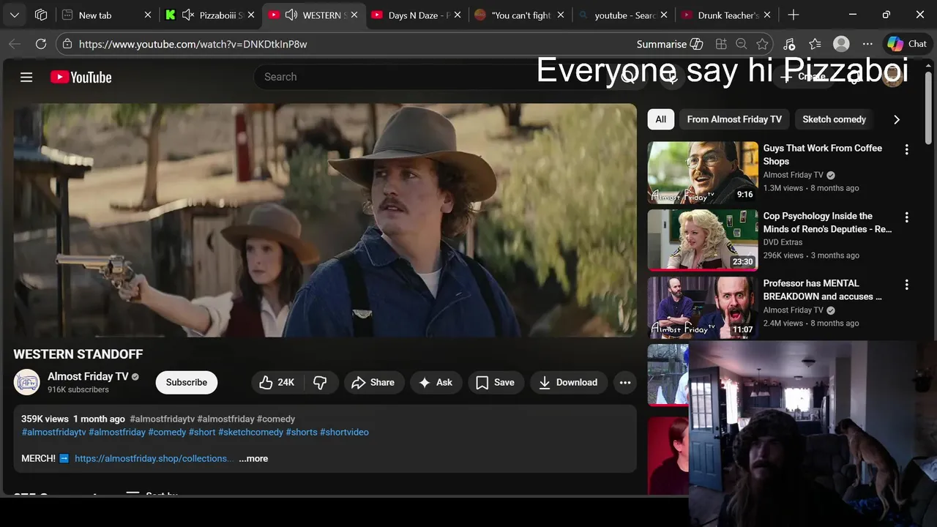The height and width of the screenshot is (527, 937).
Task: Summarise the page with Copilot
Action: tap(670, 44)
